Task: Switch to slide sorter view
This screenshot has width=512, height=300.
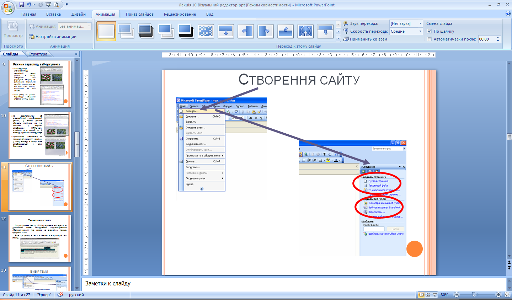Action: click(x=428, y=295)
